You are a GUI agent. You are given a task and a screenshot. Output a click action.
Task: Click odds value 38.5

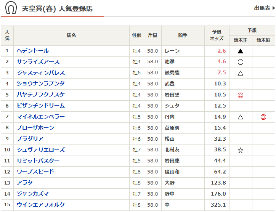(220, 150)
